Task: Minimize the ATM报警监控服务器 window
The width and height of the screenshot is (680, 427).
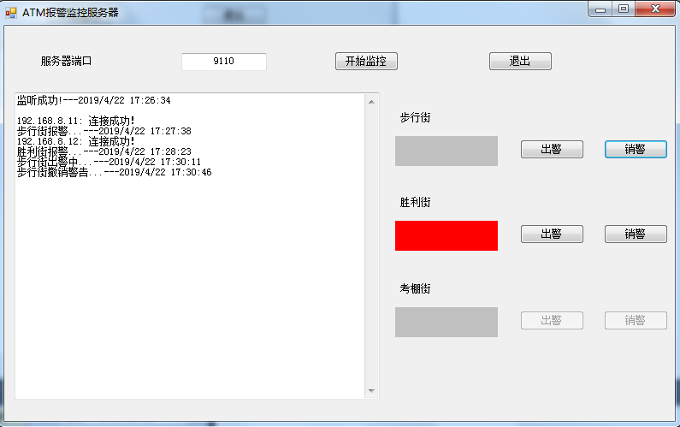Action: (x=601, y=9)
